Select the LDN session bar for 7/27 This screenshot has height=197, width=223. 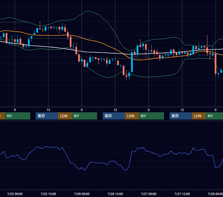(199, 116)
